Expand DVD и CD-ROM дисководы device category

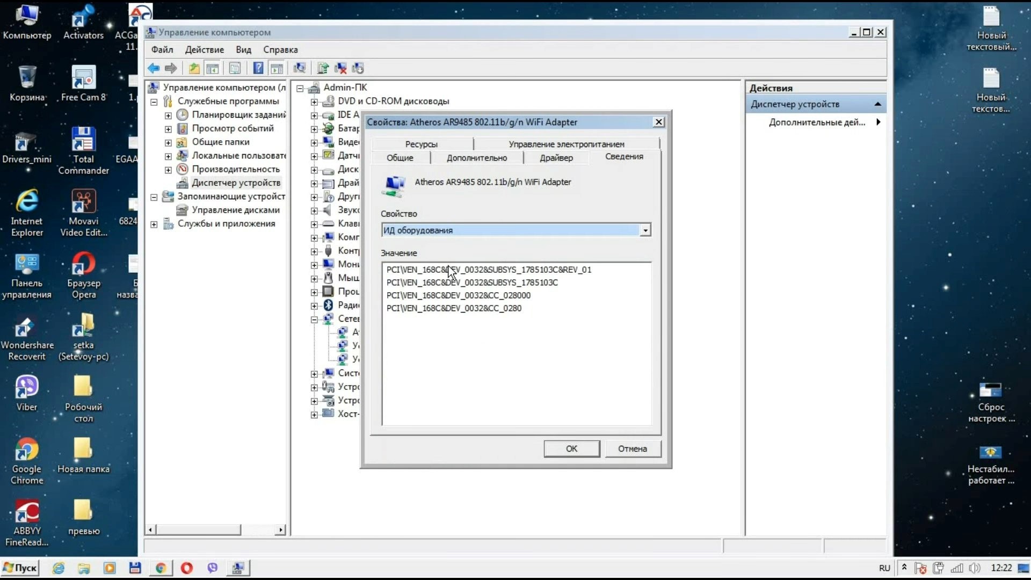point(314,102)
